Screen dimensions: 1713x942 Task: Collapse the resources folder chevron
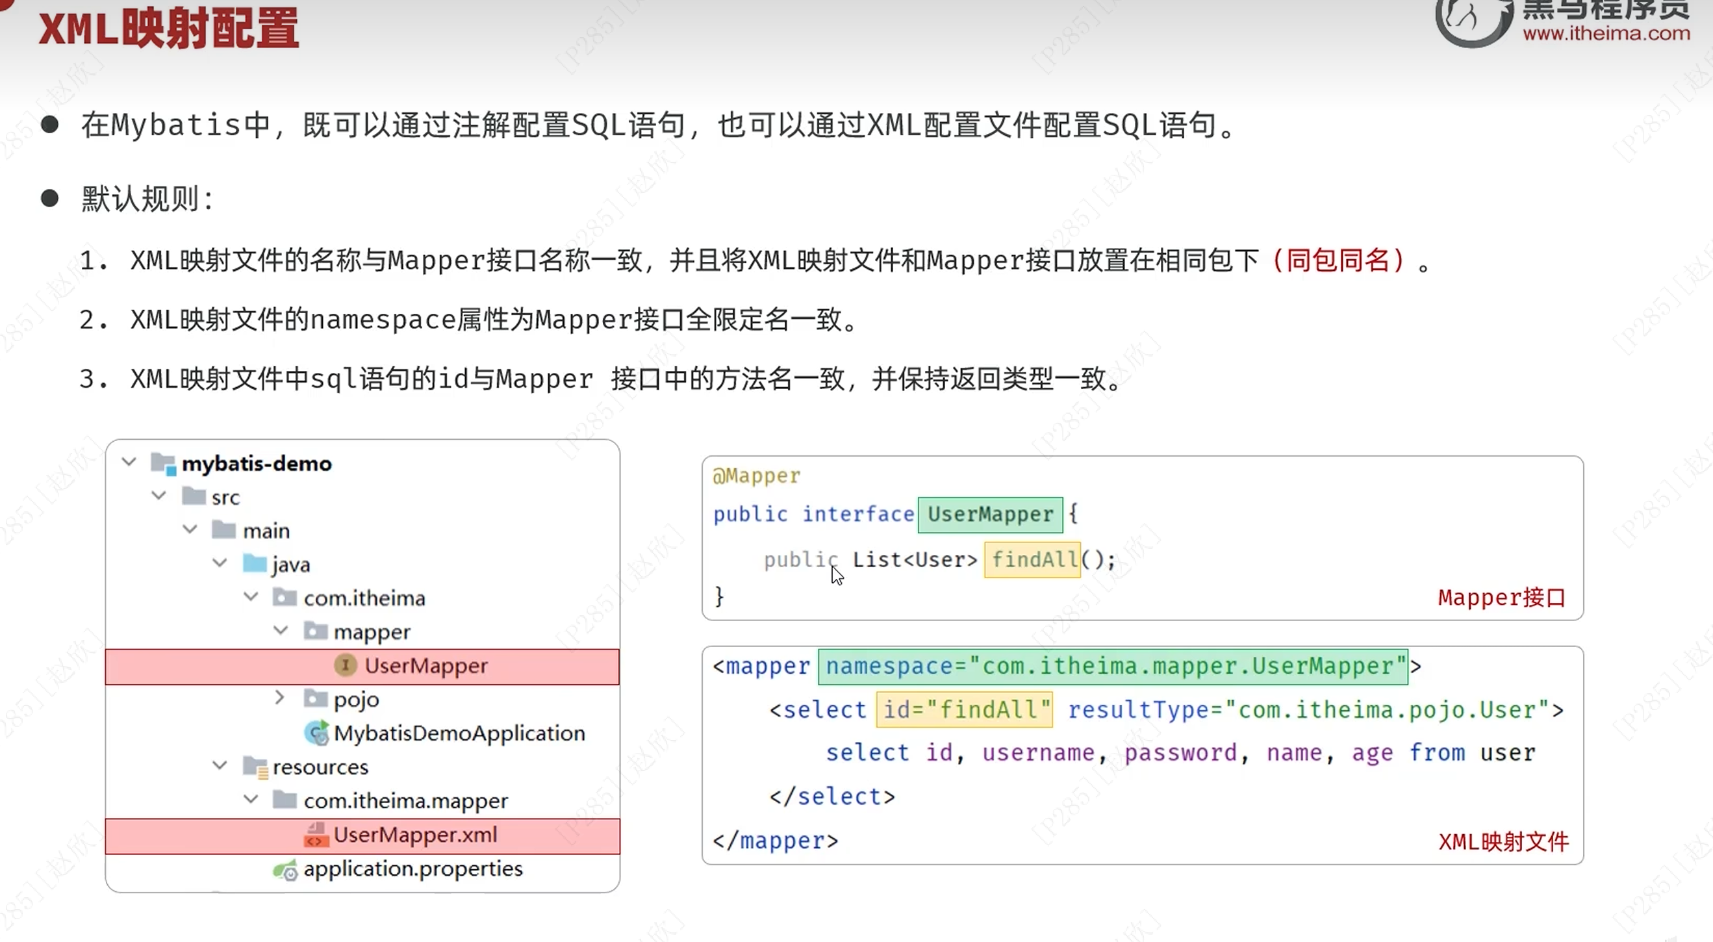(x=220, y=766)
